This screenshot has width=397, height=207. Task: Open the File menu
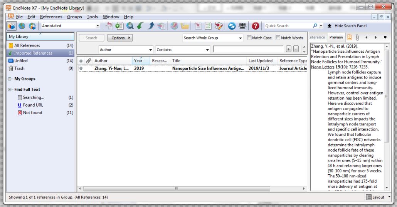point(19,17)
